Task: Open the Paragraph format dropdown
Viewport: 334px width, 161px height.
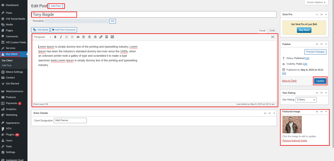Action: coord(42,37)
